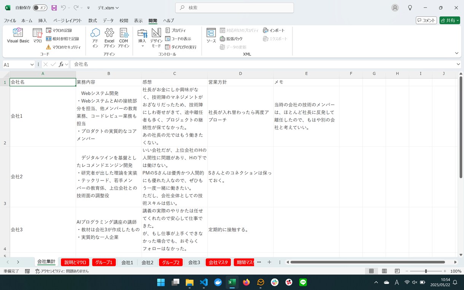Open Macro Security (マクロのセキュリティ)
The width and height of the screenshot is (464, 290).
[63, 47]
